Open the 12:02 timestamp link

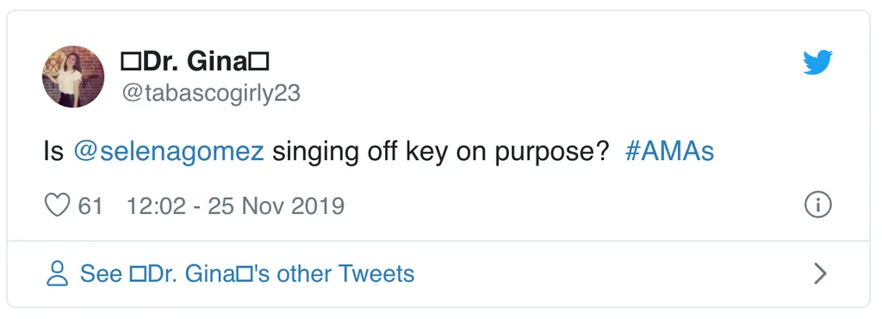coord(156,206)
